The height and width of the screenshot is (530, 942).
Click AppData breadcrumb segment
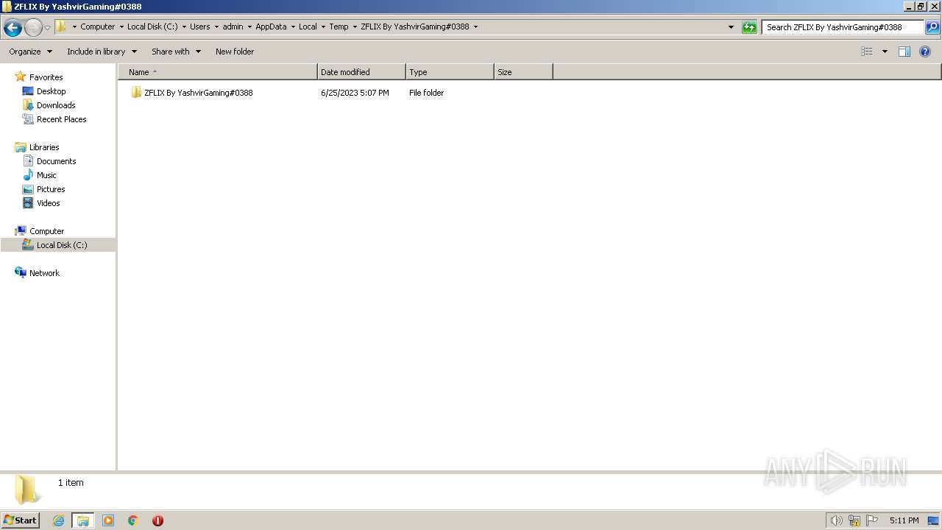pos(271,26)
